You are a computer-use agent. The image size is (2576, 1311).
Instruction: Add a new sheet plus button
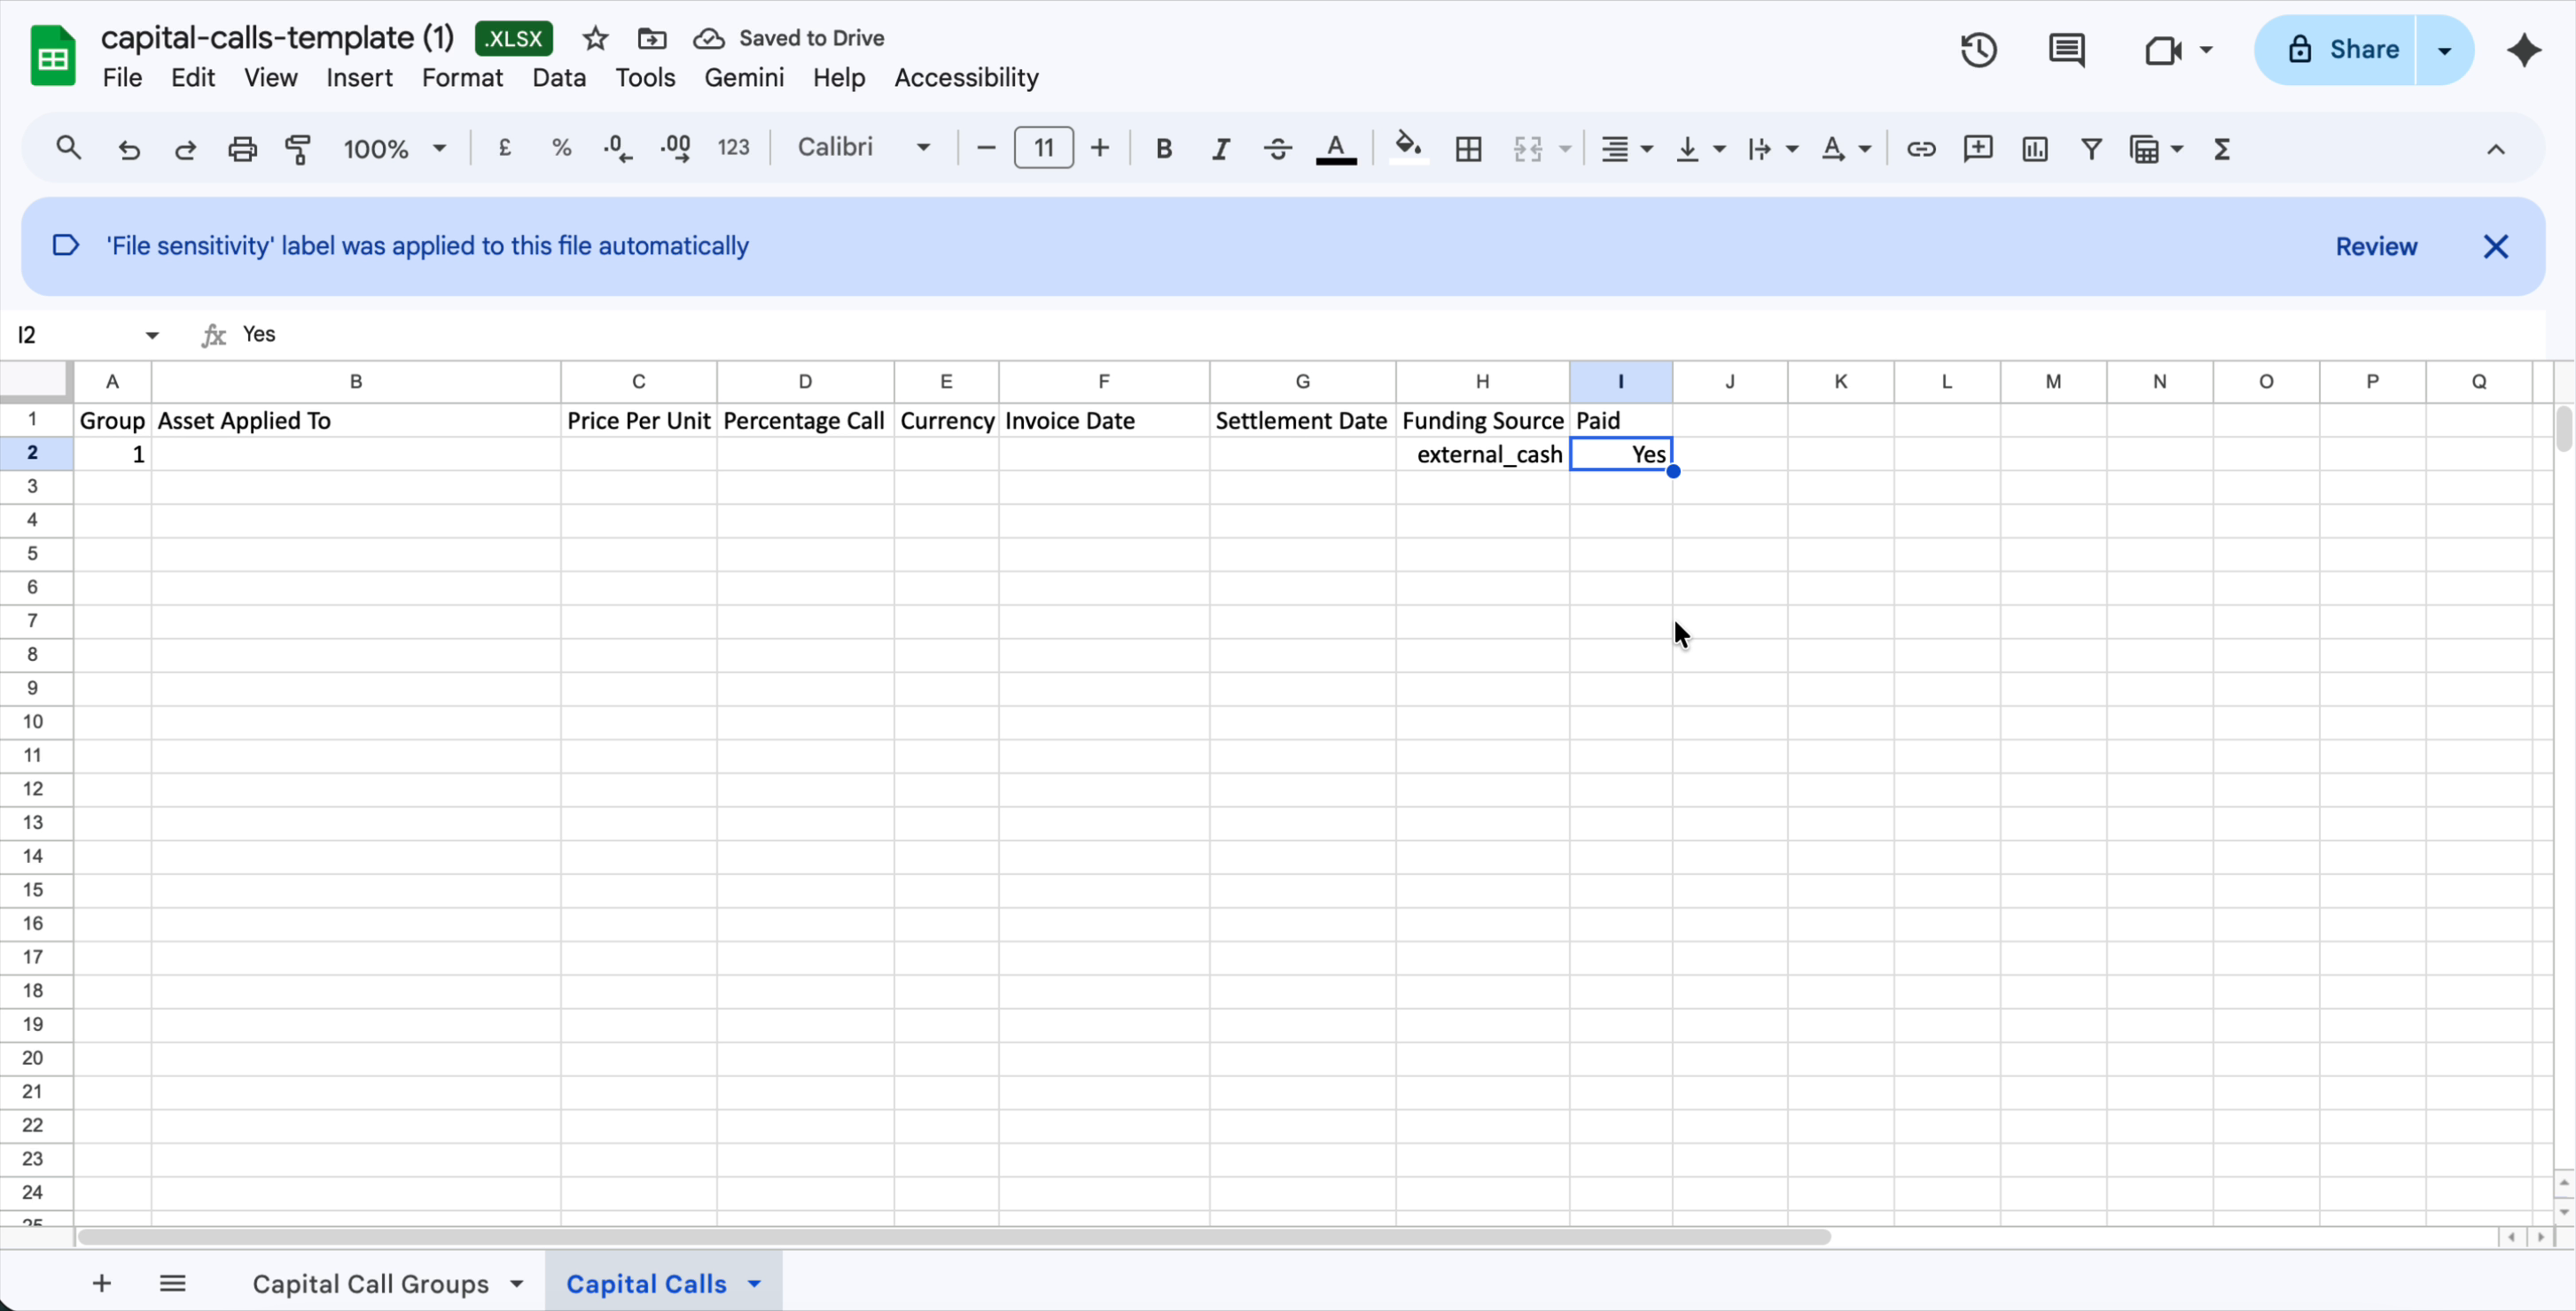[x=102, y=1283]
